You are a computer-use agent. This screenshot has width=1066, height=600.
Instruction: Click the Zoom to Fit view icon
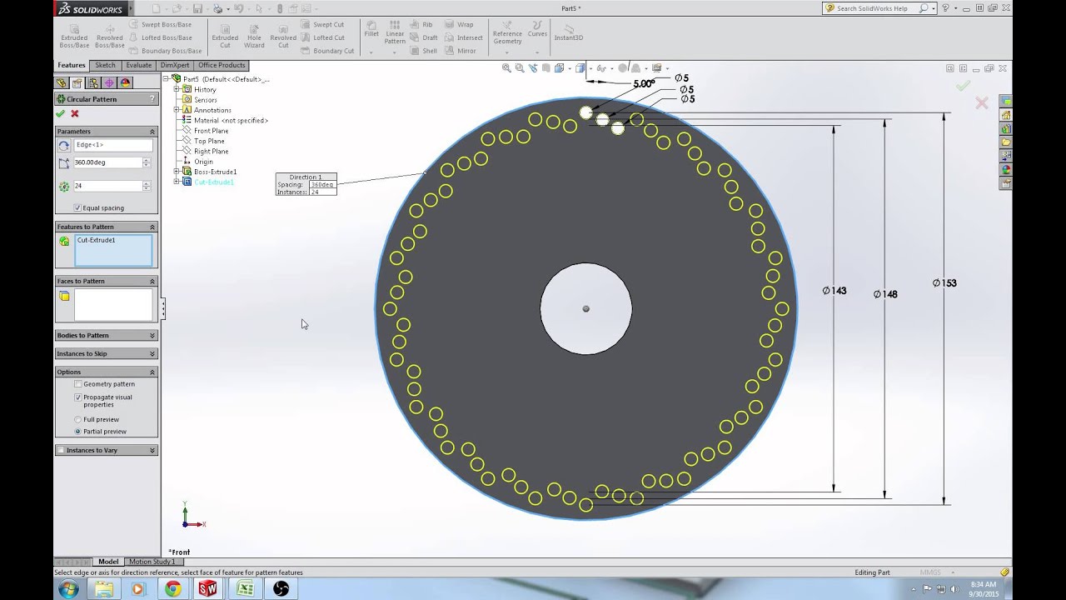[506, 68]
